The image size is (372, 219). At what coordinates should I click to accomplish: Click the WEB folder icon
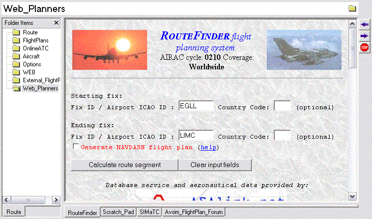pos(16,72)
